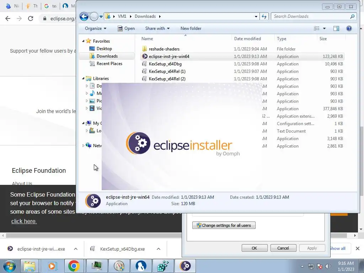364x273 pixels.
Task: Click OK in the properties dialog
Action: point(255,248)
